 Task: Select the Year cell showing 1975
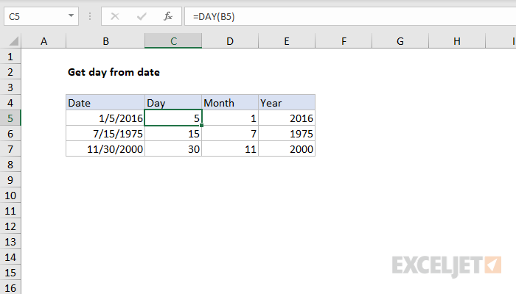287,134
